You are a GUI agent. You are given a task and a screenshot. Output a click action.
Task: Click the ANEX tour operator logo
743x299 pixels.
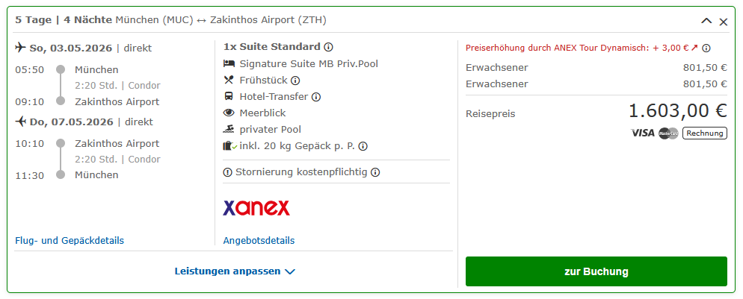(x=256, y=207)
